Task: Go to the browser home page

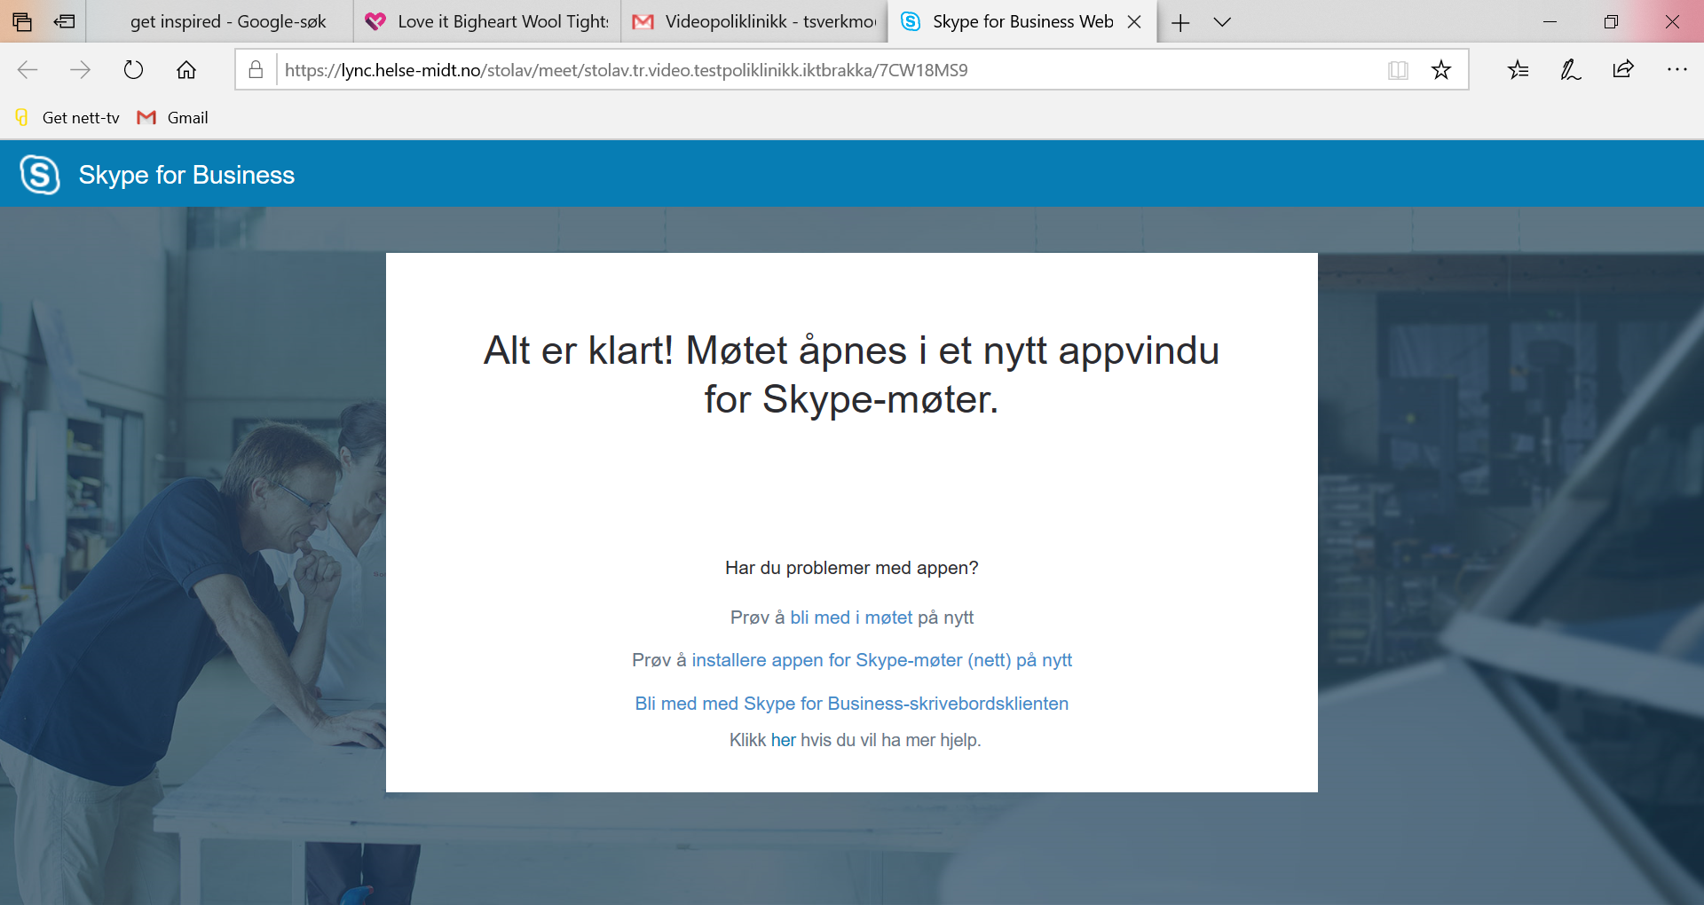Action: pyautogui.click(x=186, y=69)
